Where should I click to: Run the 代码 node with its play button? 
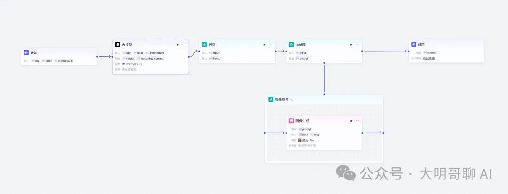click(x=264, y=45)
